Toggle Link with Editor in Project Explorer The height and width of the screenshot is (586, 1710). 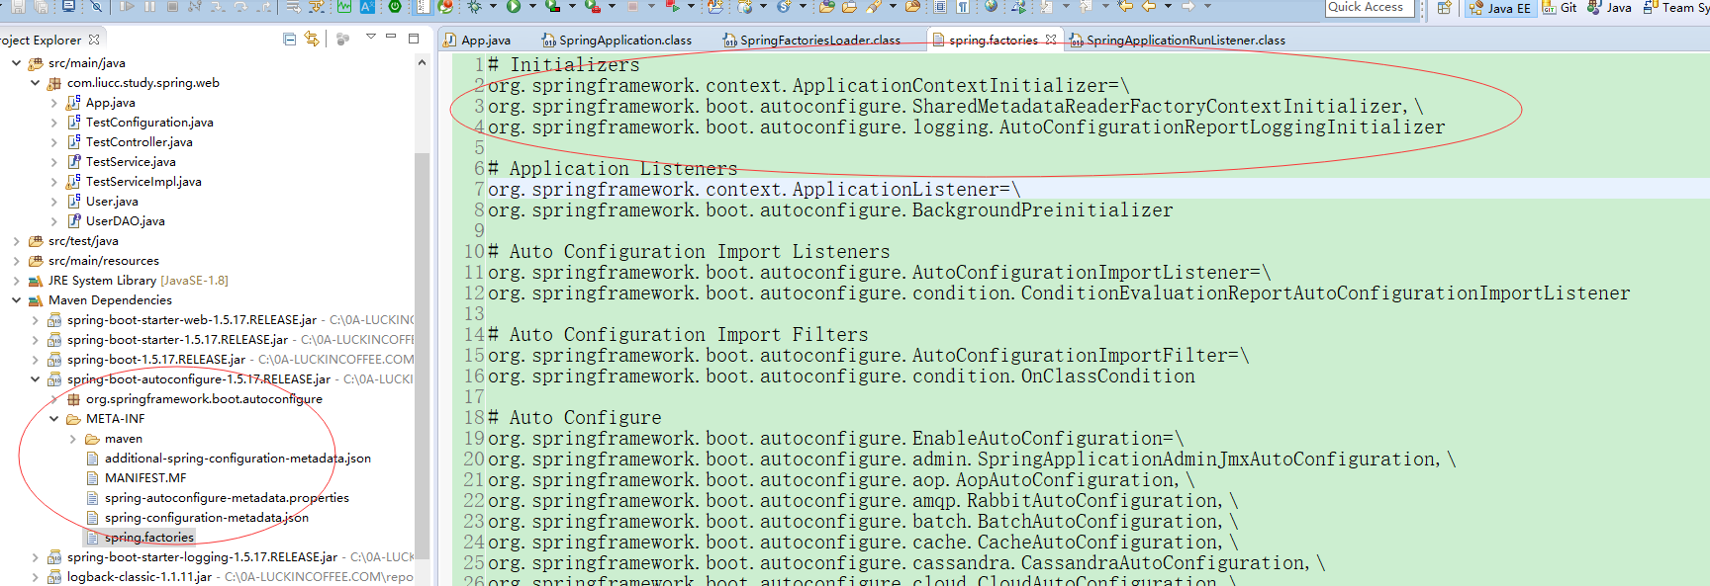pos(312,40)
